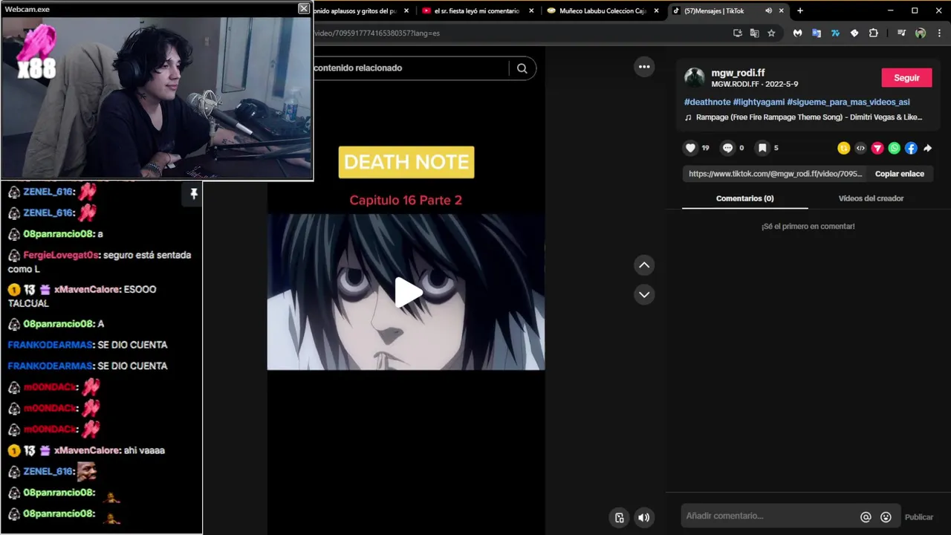Send the video to friends via the red icon
The height and width of the screenshot is (535, 951).
point(877,148)
